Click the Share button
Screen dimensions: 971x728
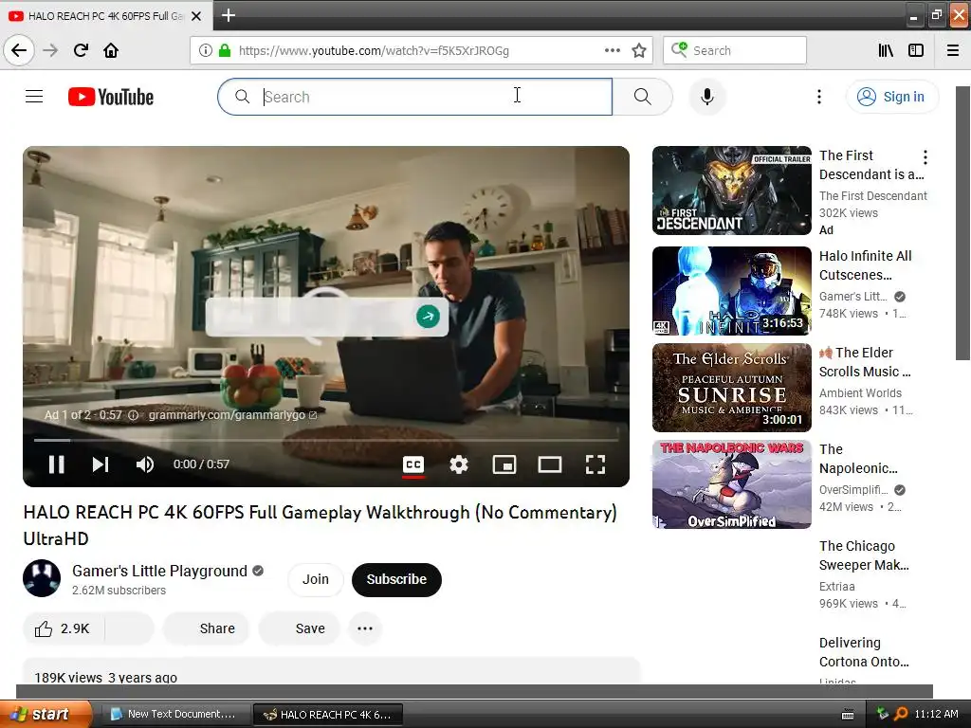[x=206, y=629]
